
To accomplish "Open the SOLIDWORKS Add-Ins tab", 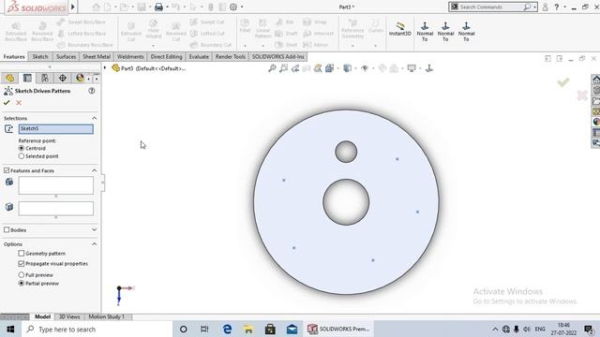I will click(277, 56).
